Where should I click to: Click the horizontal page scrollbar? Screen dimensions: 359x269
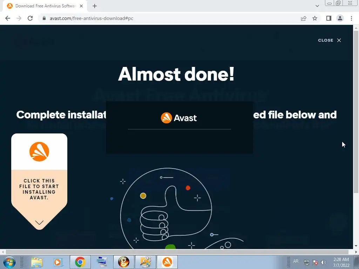[177, 252]
